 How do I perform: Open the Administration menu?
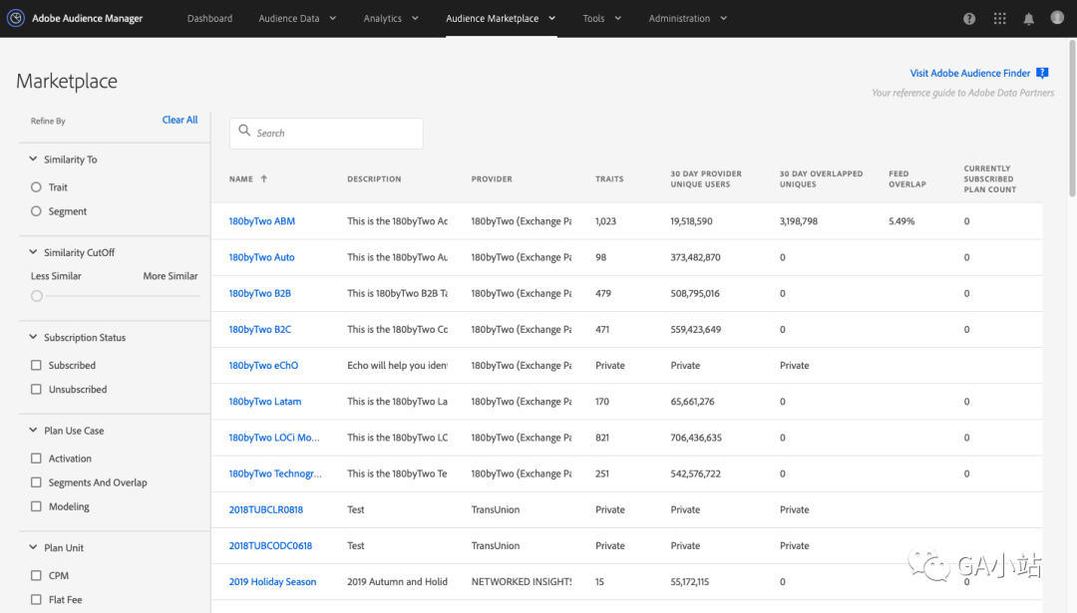679,19
